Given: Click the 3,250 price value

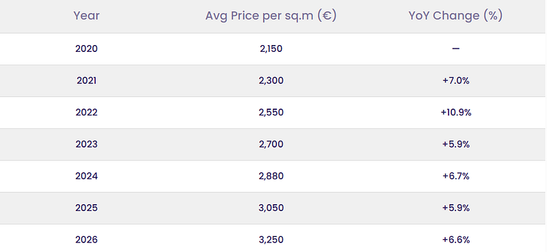Looking at the screenshot, I should pyautogui.click(x=271, y=240).
